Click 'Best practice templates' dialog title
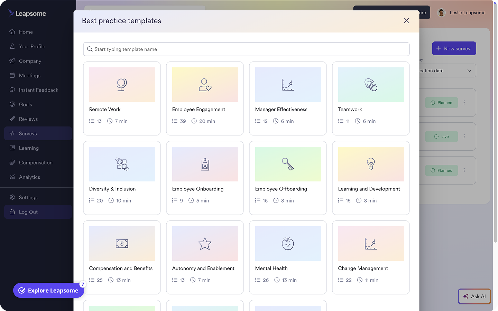498x311 pixels. click(121, 21)
